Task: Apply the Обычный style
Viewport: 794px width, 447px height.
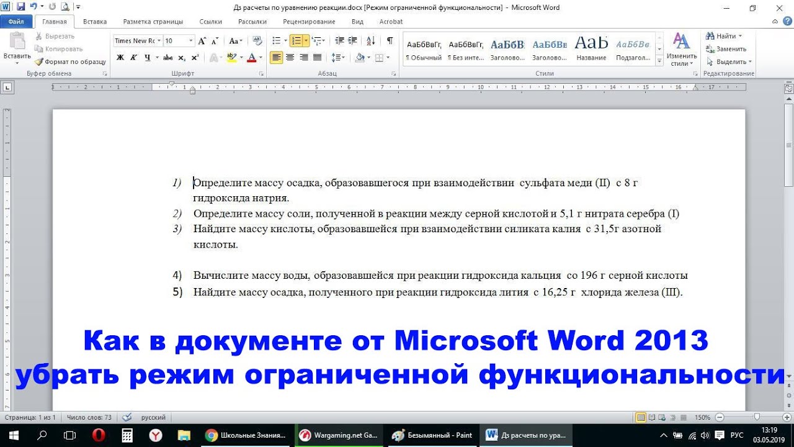Action: click(x=424, y=50)
